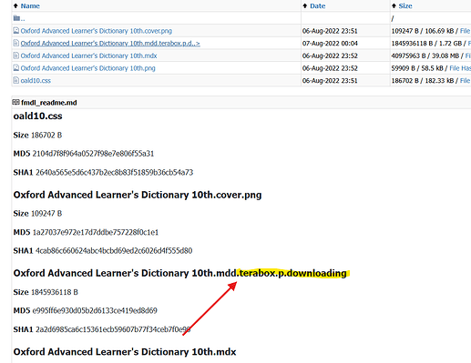This screenshot has height=363, width=471.
Task: Select the text Size 1845936118 B
Action: click(46, 292)
